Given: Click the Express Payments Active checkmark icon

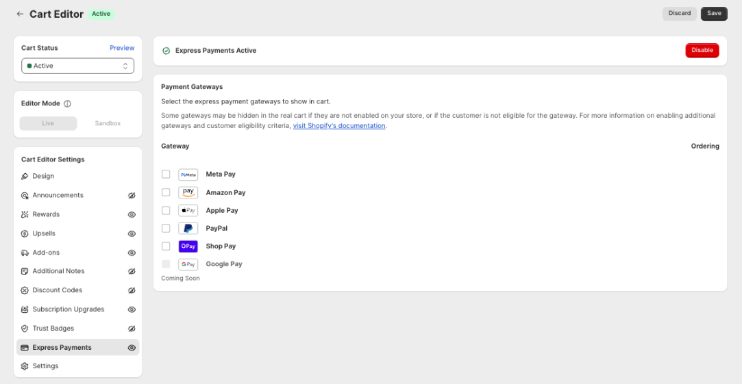Looking at the screenshot, I should click(166, 51).
